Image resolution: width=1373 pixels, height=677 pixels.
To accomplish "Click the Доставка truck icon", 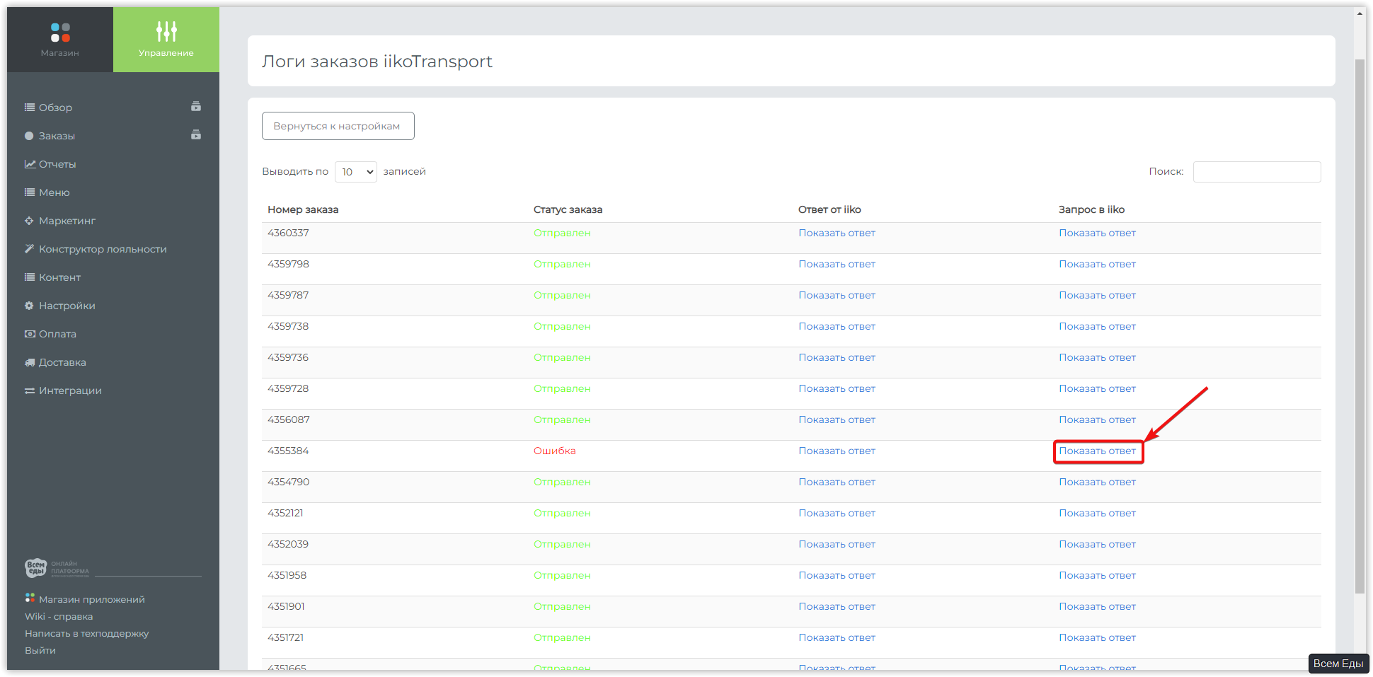I will [30, 362].
